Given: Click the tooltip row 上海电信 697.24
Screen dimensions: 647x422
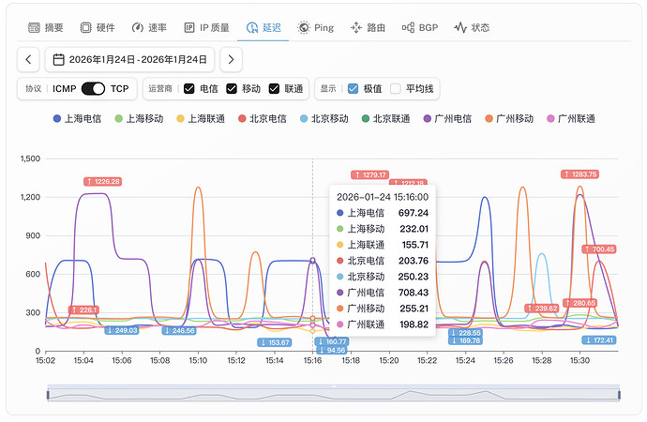Looking at the screenshot, I should pos(383,213).
